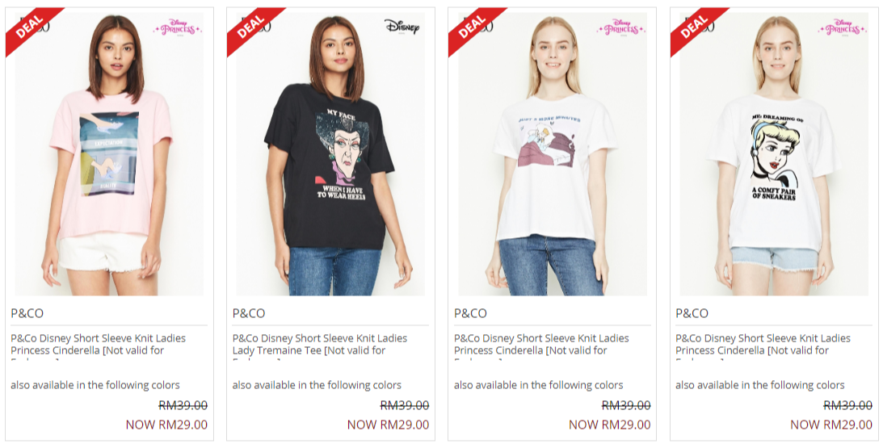
Task: Open the 'Comfy pair of sneakers' tee photo
Action: coord(774,153)
